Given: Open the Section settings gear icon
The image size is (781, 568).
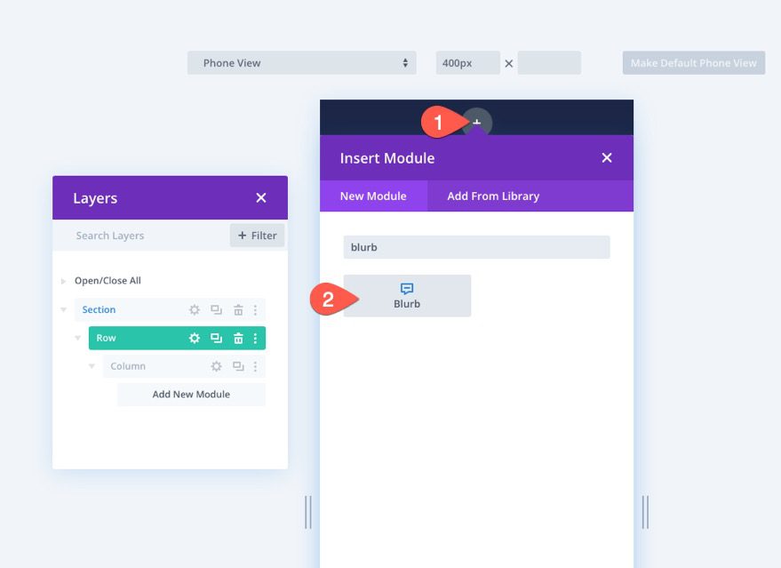Looking at the screenshot, I should (x=194, y=309).
